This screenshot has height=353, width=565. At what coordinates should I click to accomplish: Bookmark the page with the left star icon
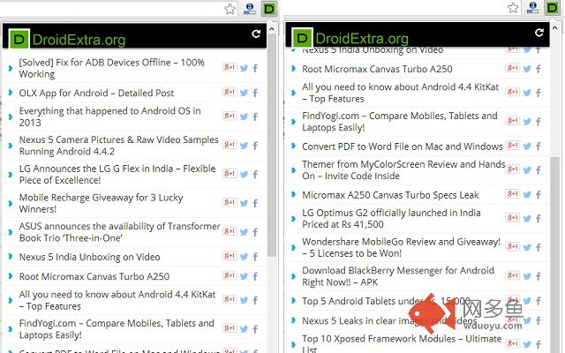pos(230,9)
